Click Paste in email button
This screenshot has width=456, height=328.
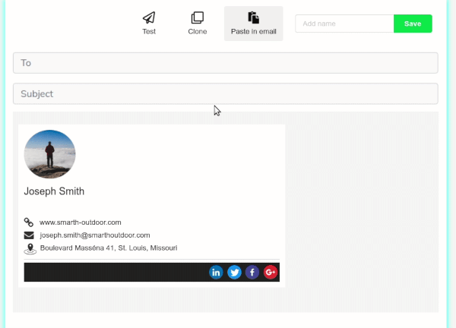coord(254,24)
